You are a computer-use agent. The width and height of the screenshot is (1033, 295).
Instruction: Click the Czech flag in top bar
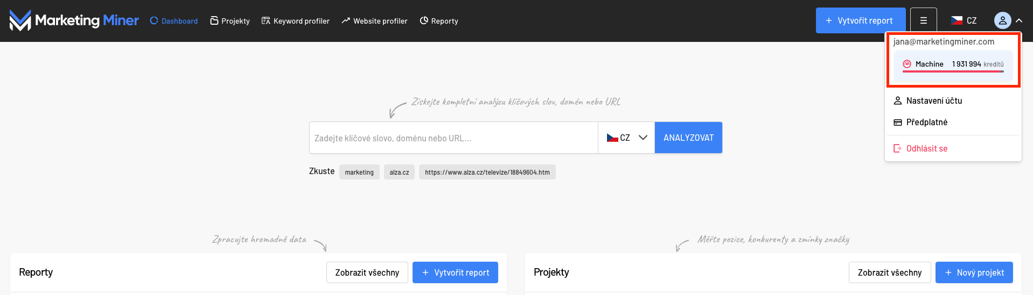(x=957, y=20)
